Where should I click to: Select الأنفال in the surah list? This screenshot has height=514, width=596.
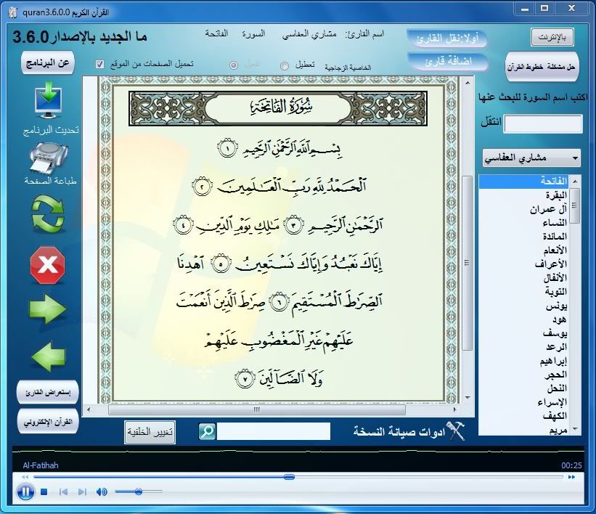pyautogui.click(x=523, y=278)
